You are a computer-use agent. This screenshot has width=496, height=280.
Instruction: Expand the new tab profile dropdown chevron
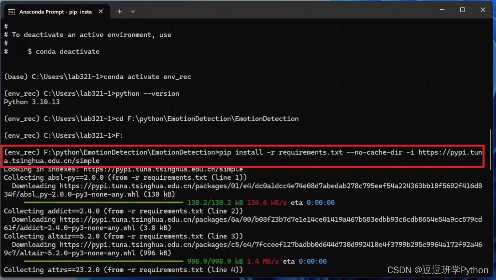133,12
